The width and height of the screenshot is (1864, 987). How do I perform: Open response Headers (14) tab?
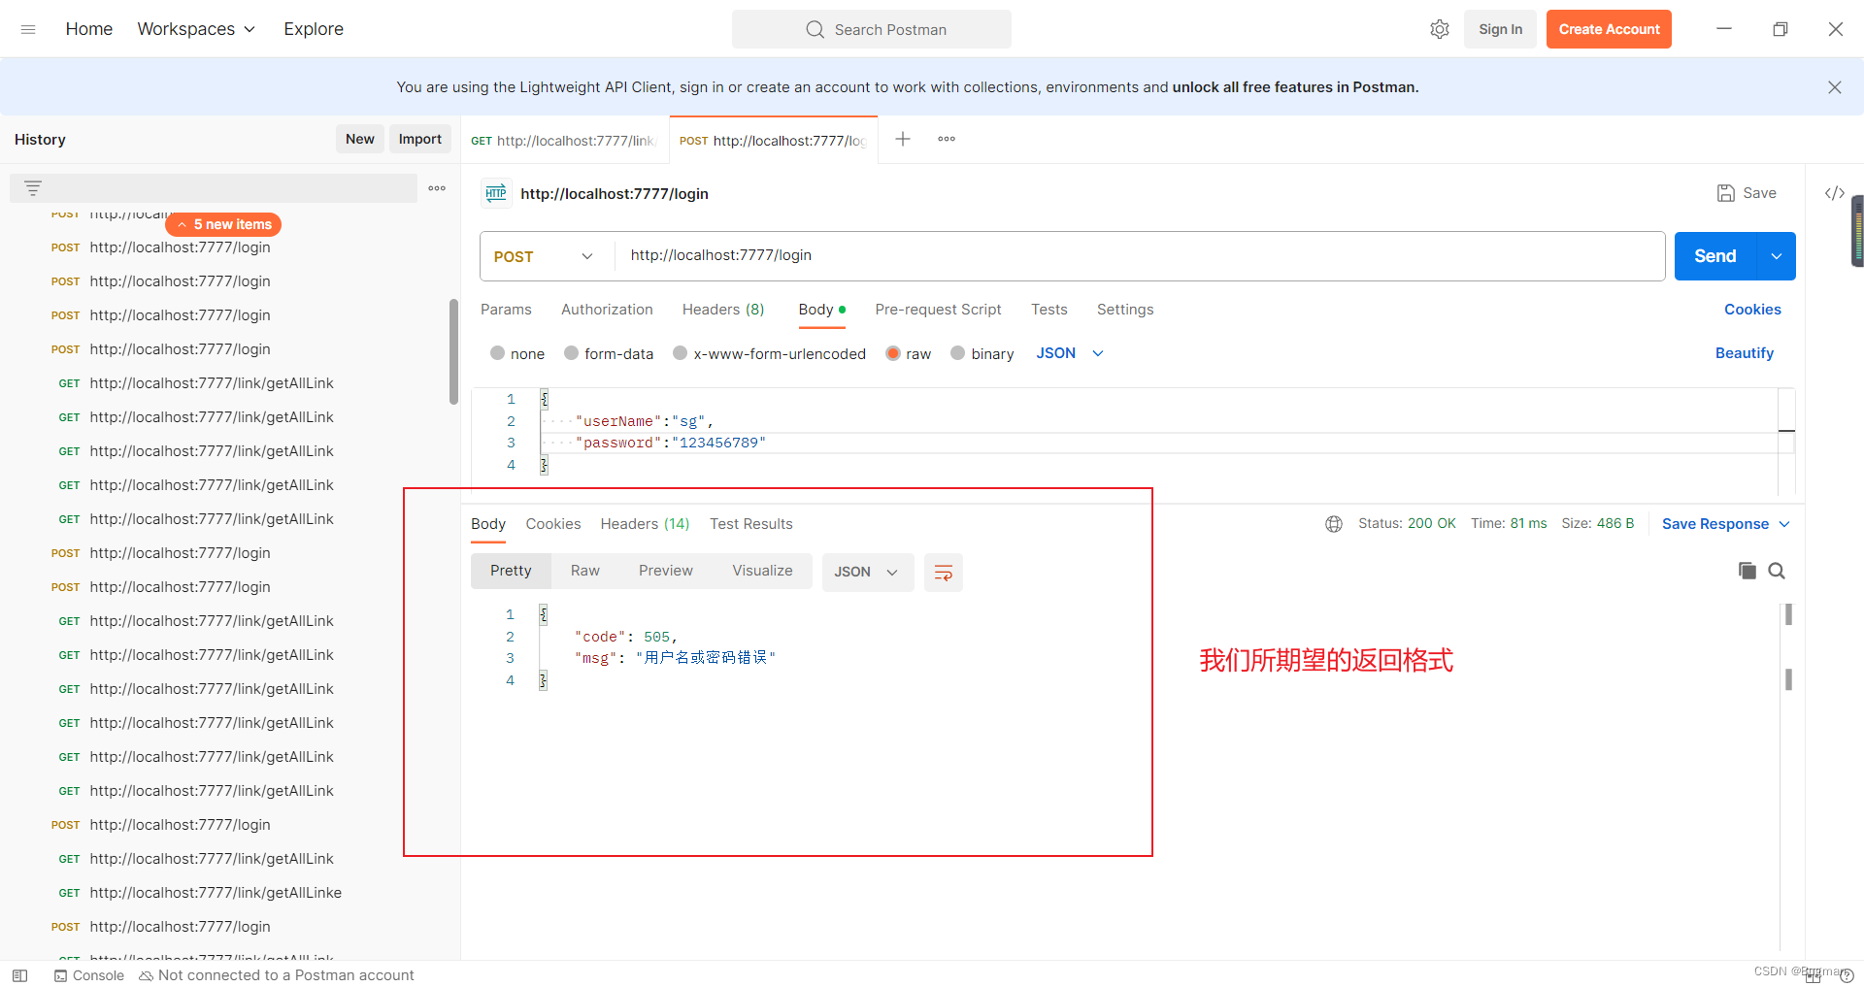coord(645,524)
